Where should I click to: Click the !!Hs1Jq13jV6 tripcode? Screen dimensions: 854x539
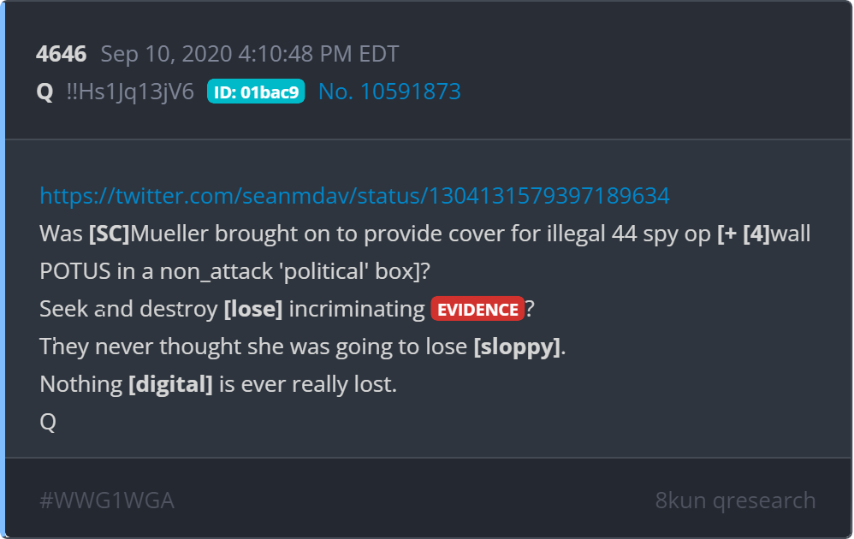[x=130, y=92]
